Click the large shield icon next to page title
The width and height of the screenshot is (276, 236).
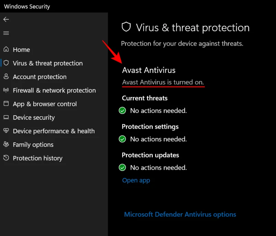tap(126, 27)
